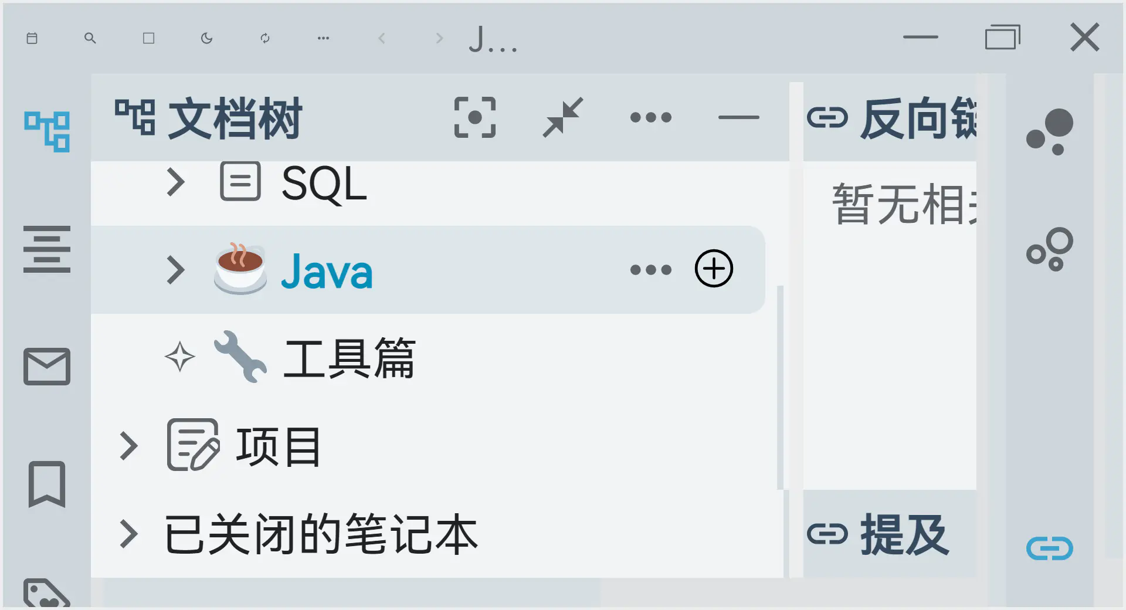This screenshot has width=1126, height=610.
Task: Open the 工具篇 document
Action: pyautogui.click(x=349, y=358)
